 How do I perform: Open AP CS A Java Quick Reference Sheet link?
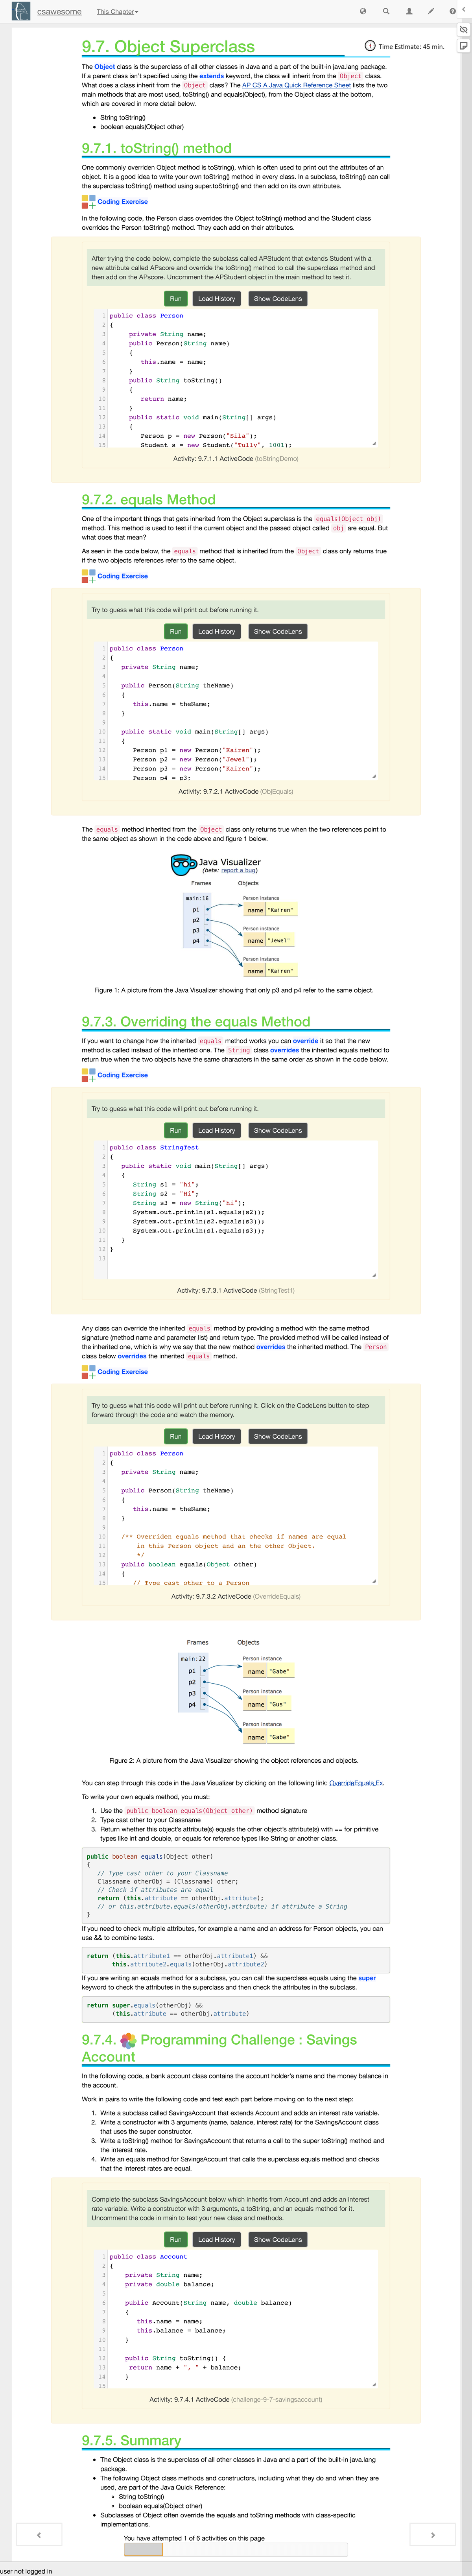coord(296,85)
